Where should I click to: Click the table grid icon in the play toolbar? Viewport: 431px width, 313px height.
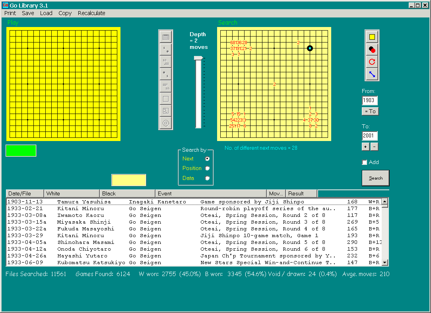pyautogui.click(x=166, y=37)
